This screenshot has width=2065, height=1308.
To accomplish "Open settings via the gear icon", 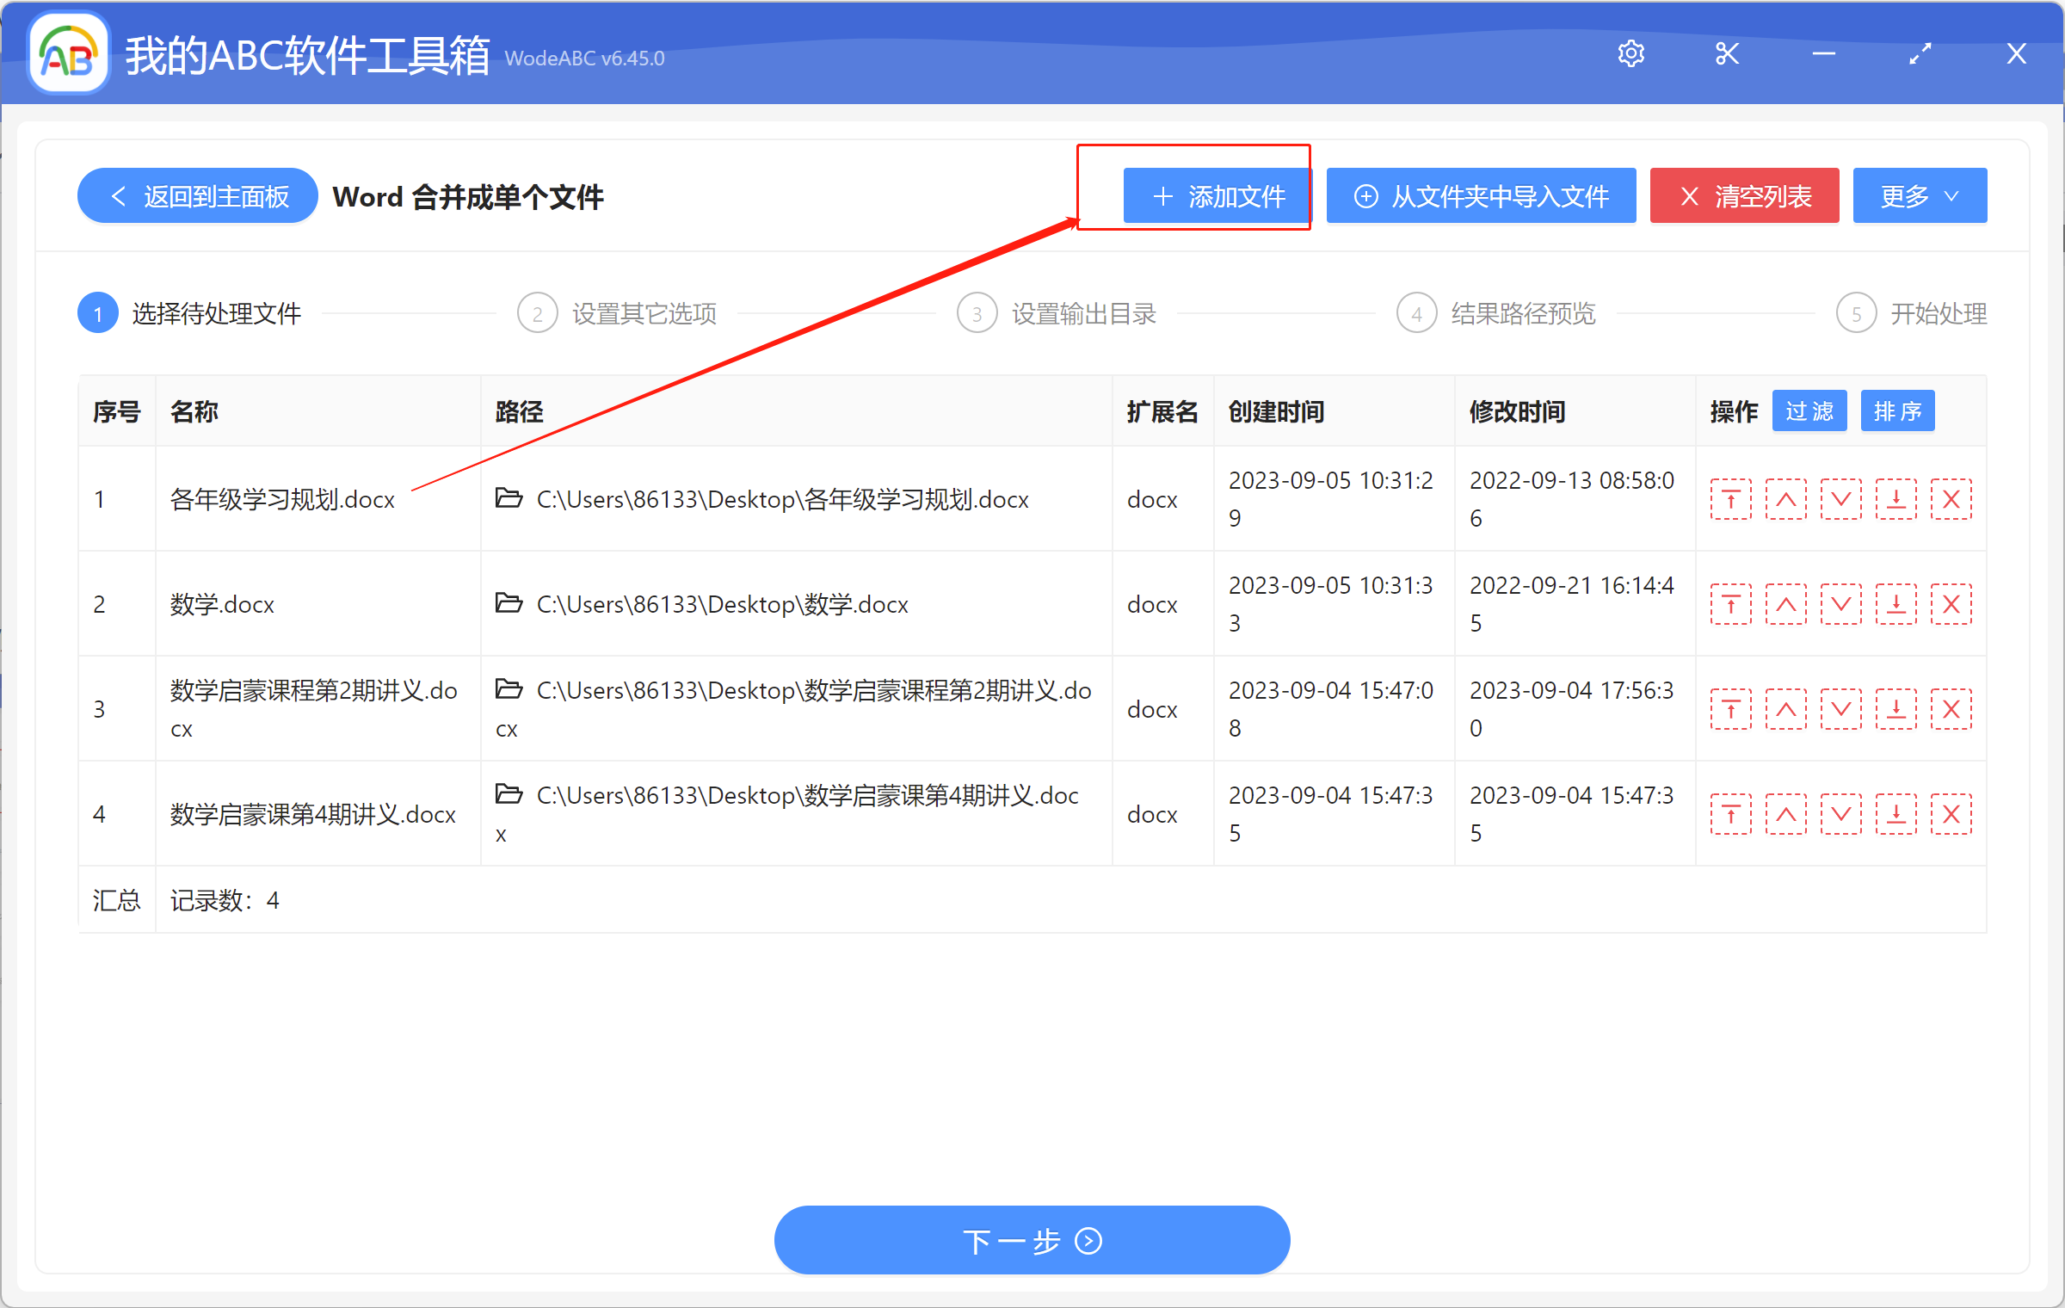I will coord(1631,52).
